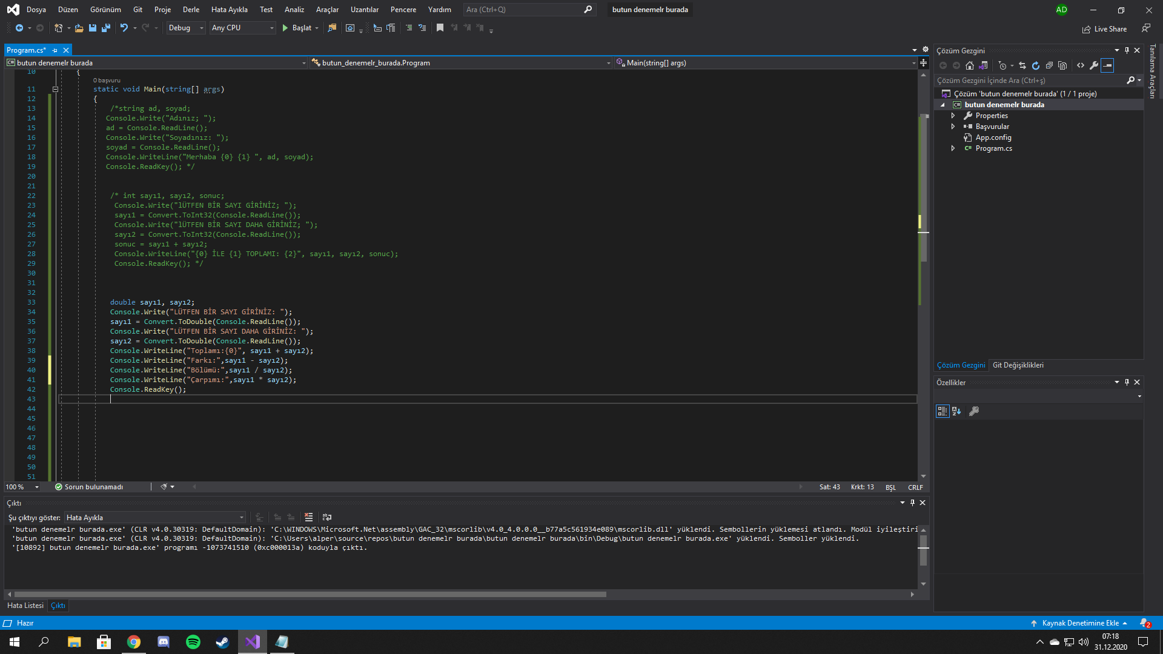Open the Debug configuration dropdown
1163x654 pixels.
186,28
